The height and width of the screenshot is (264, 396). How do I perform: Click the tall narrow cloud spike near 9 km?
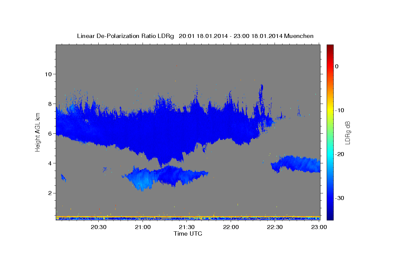pos(261,96)
